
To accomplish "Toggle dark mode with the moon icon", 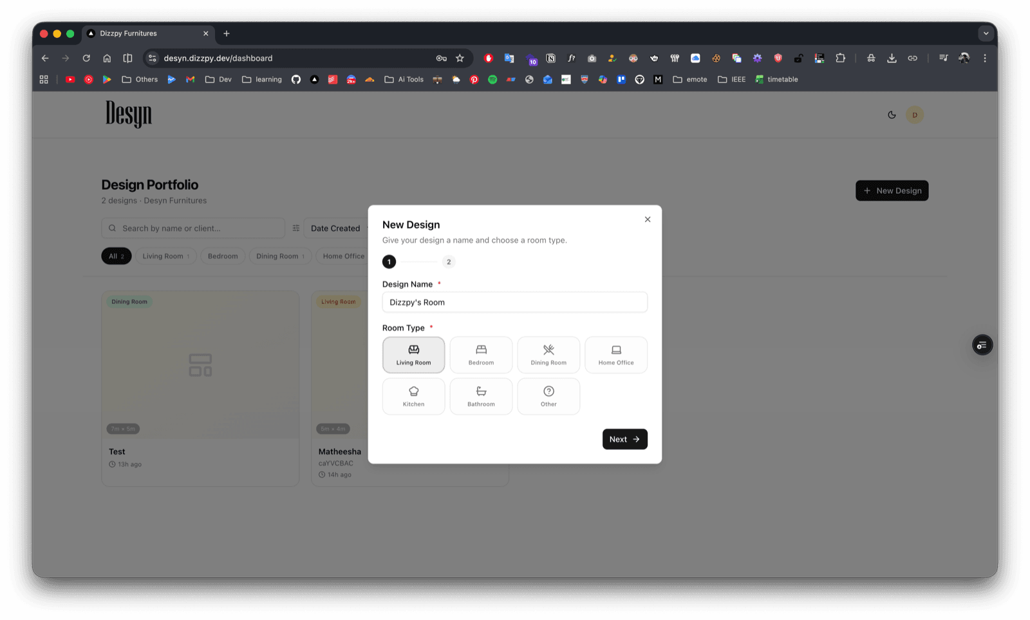I will [x=892, y=115].
